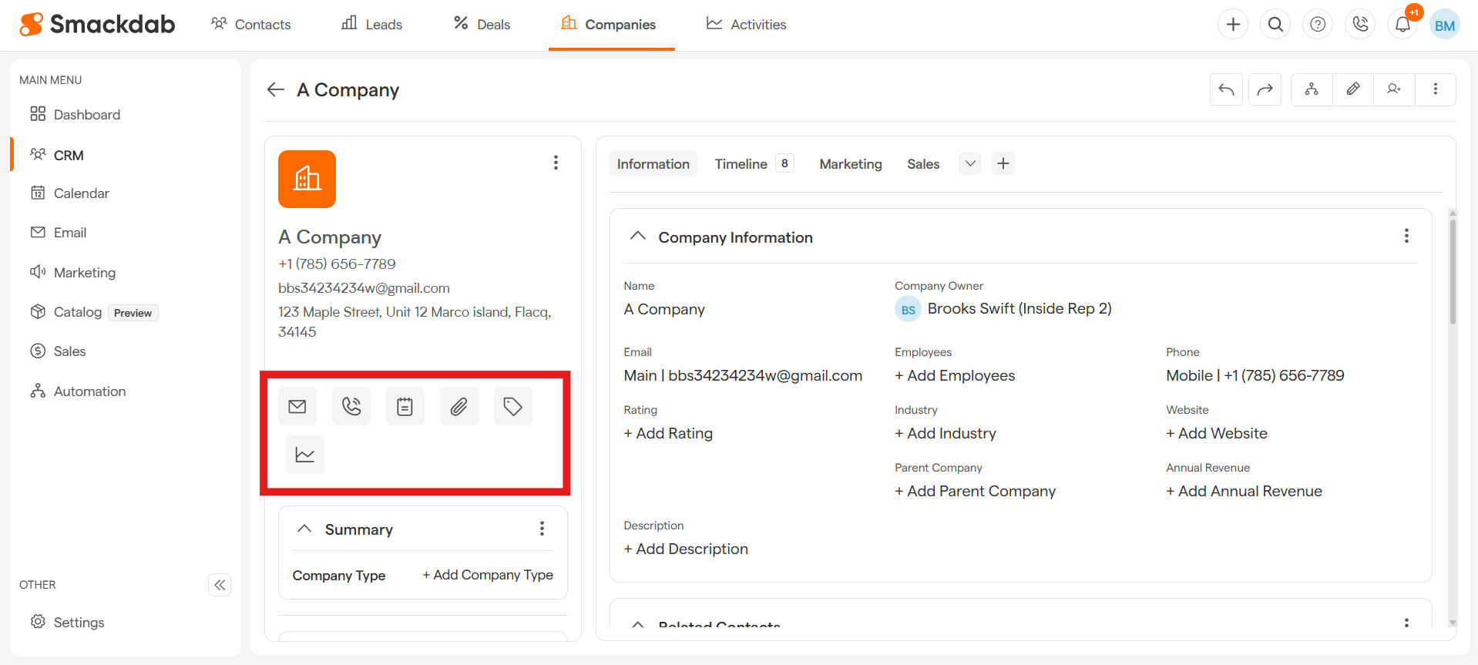Screen dimensions: 1478x665
Task: Click the notes clipboard icon
Action: coord(405,406)
